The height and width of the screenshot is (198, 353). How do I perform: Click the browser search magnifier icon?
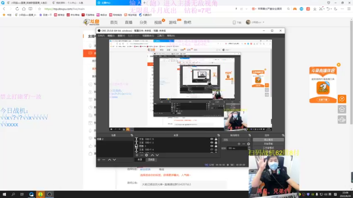(x=288, y=9)
